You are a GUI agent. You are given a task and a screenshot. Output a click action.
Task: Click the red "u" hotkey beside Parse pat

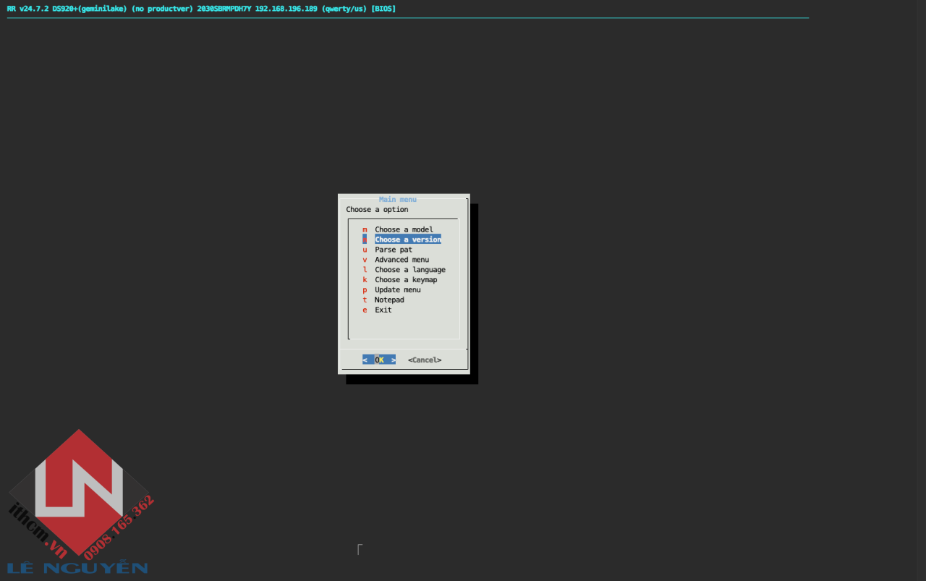(365, 249)
